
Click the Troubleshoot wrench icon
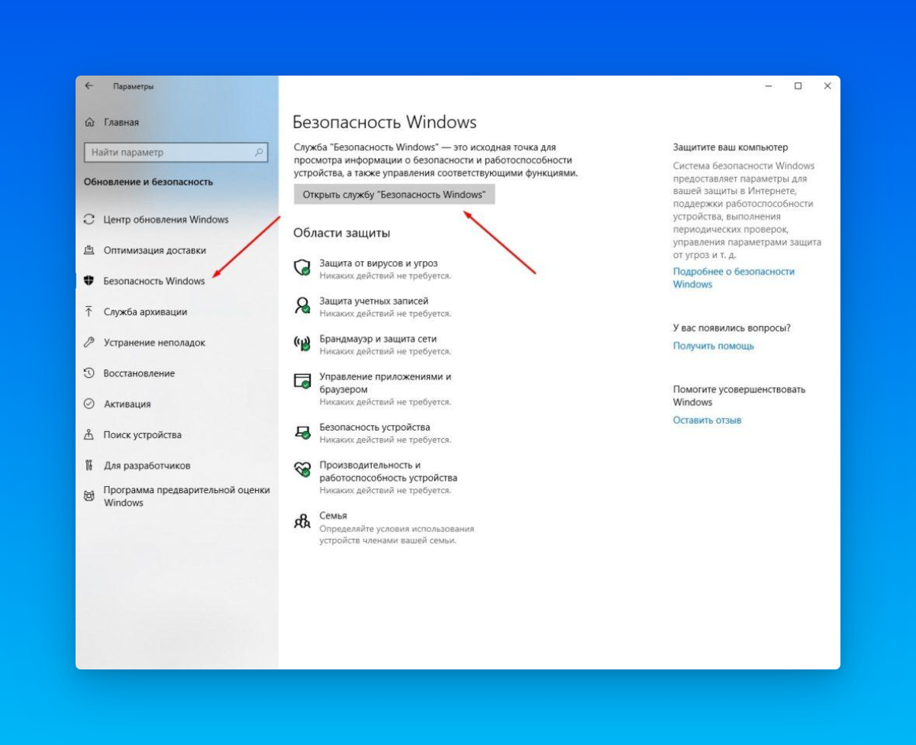(89, 343)
